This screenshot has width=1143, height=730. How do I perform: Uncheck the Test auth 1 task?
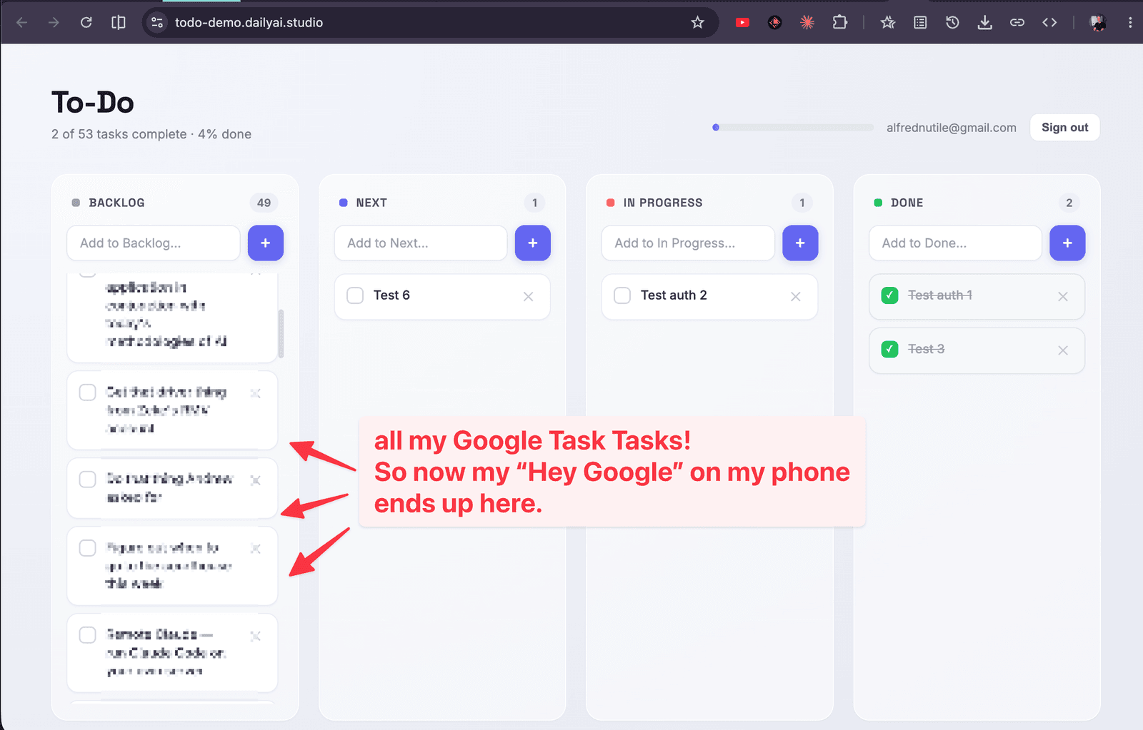tap(889, 295)
